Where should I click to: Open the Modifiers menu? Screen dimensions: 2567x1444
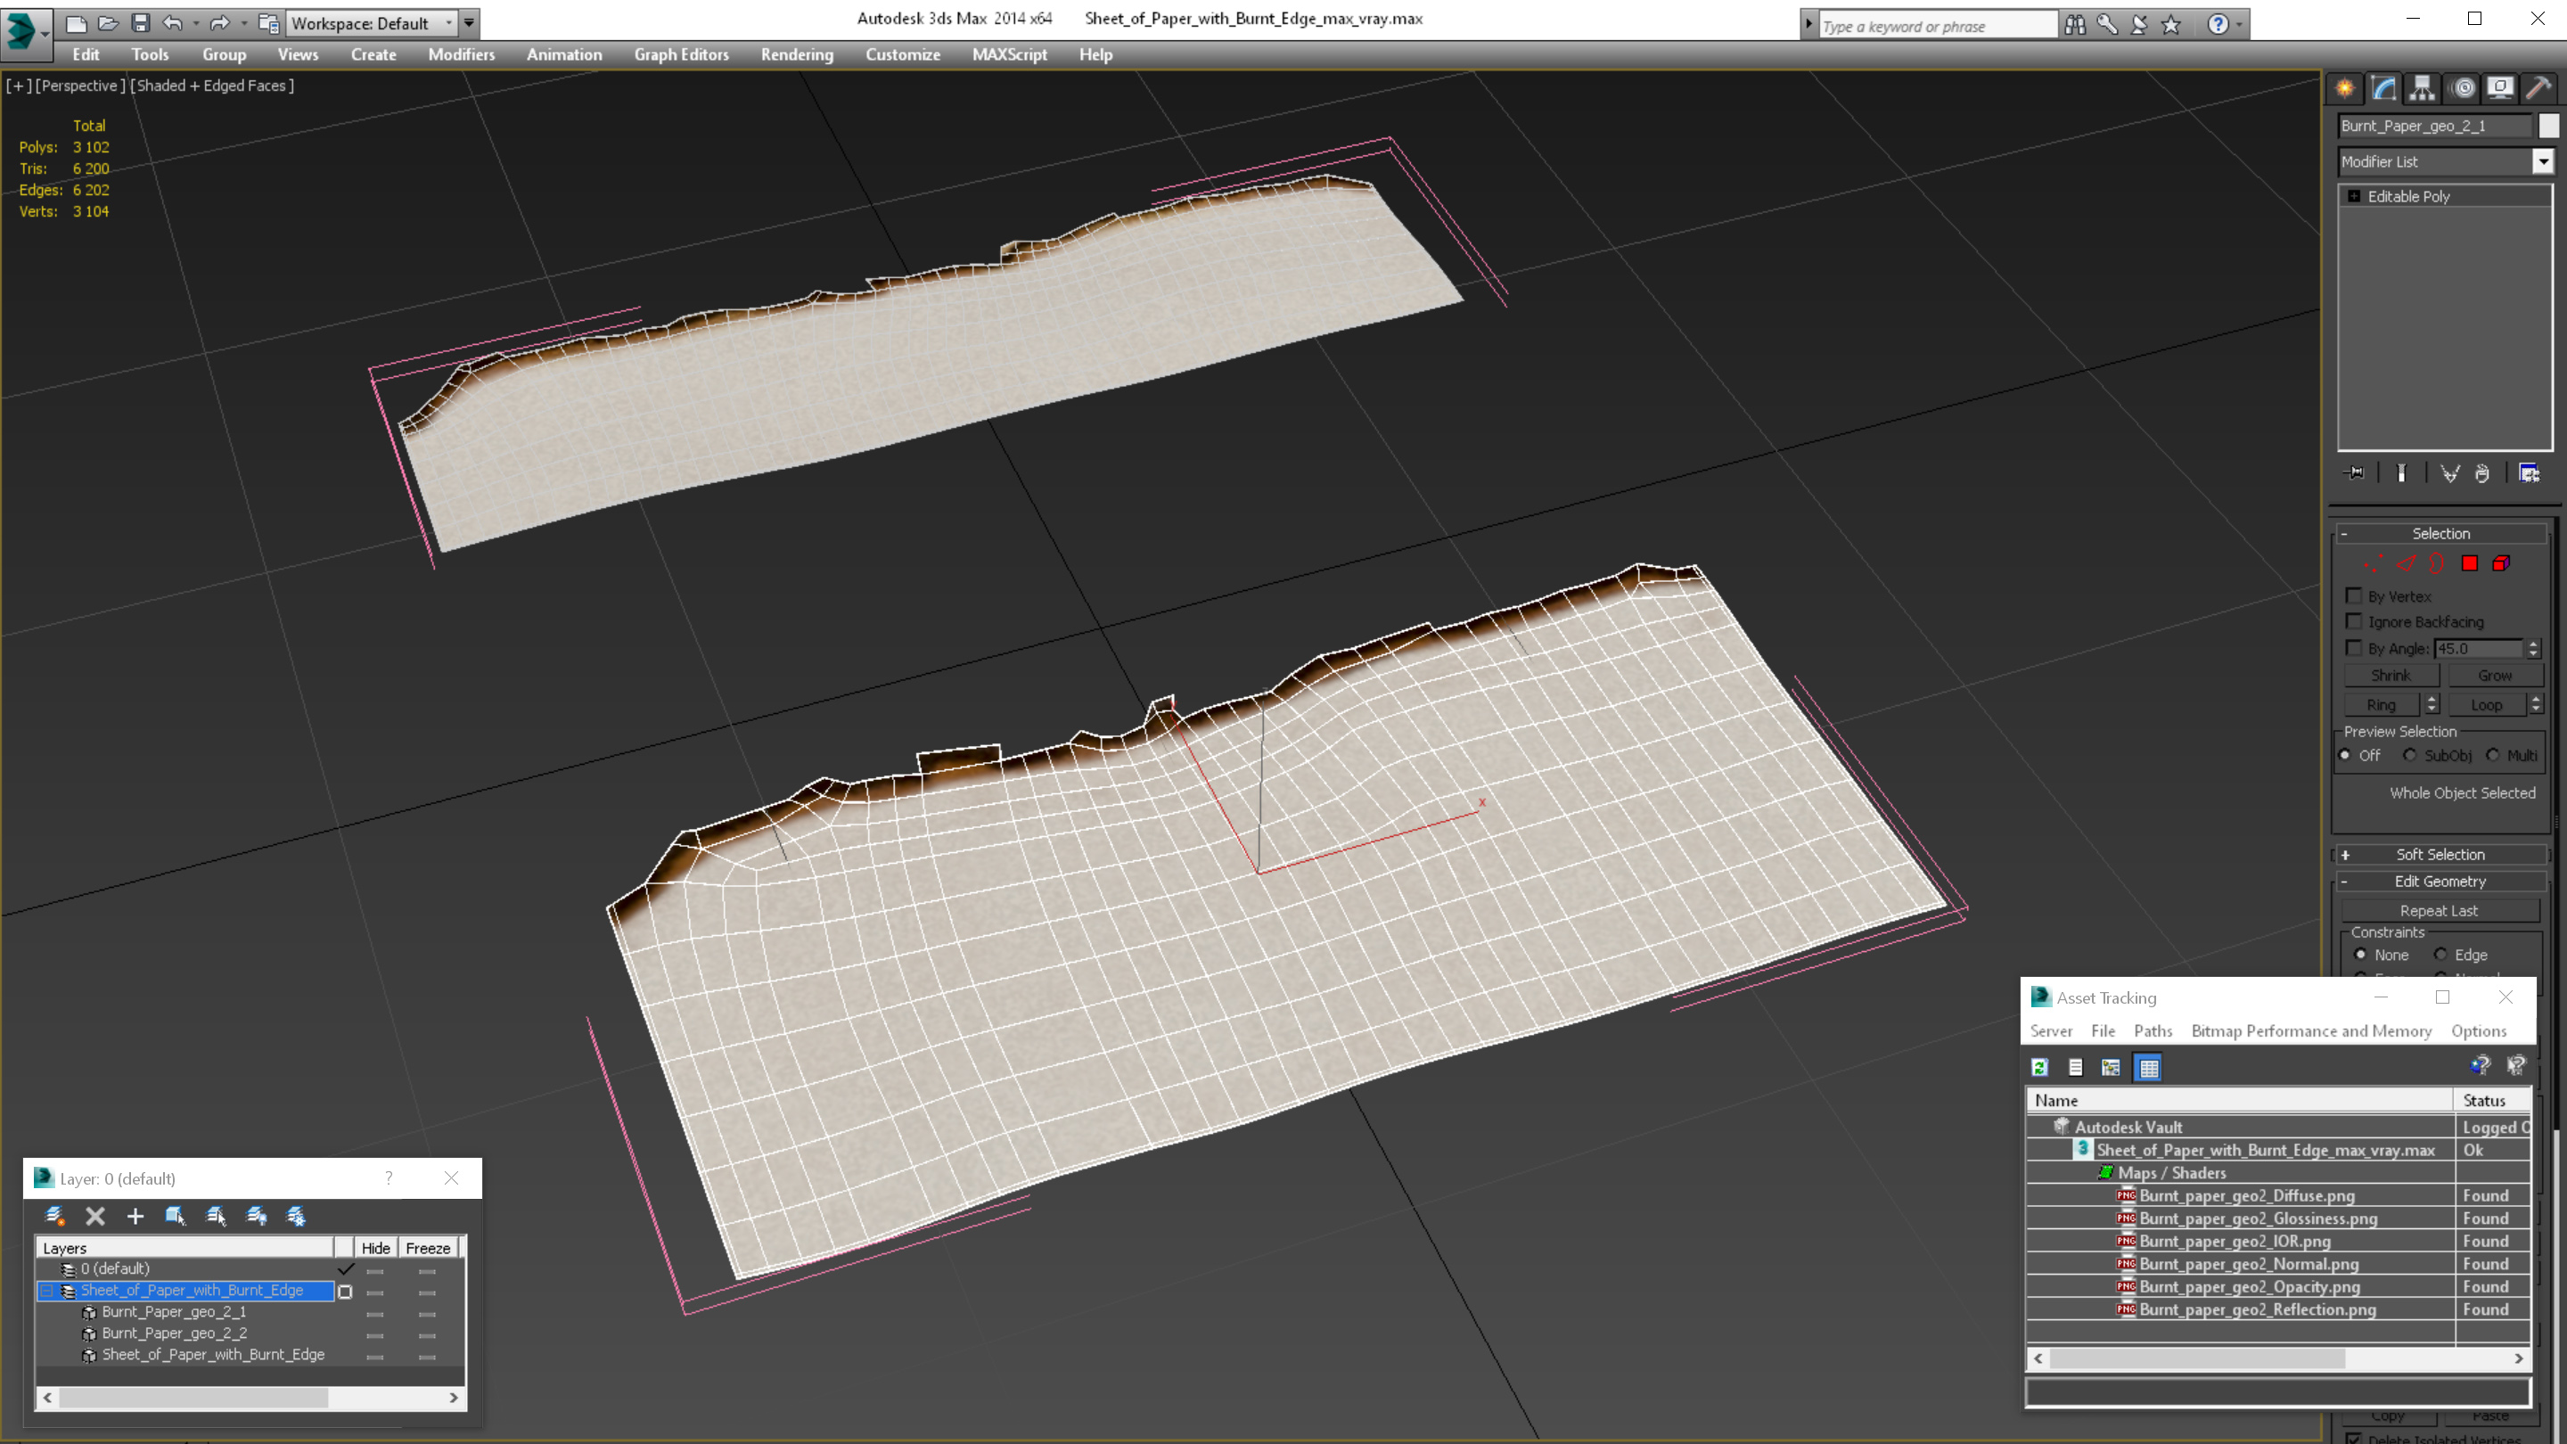tap(462, 54)
